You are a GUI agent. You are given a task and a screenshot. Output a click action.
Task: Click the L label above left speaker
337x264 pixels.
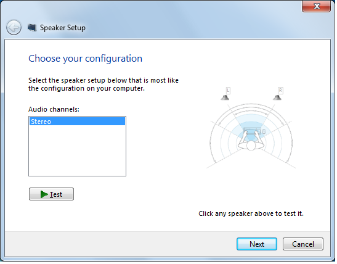(x=228, y=91)
